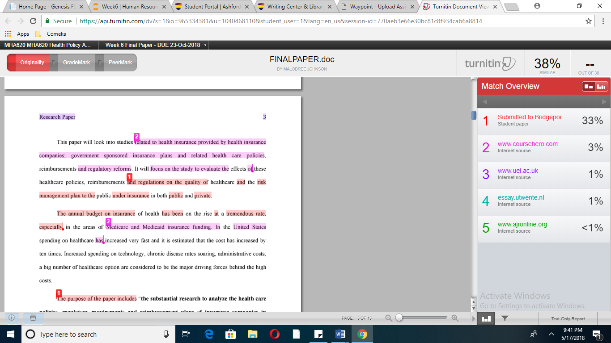Open Chrome profile avatar icon

coord(537,6)
